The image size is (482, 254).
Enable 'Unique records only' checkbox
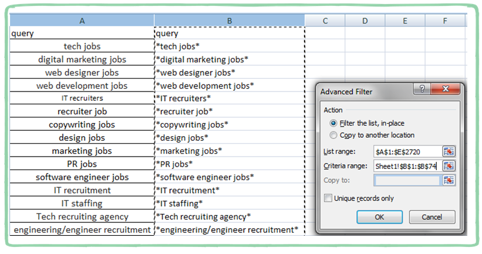(x=328, y=198)
